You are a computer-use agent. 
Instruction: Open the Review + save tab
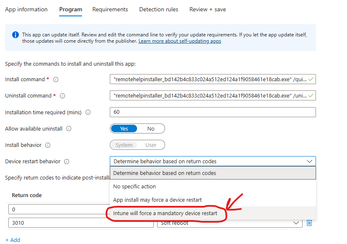(207, 9)
